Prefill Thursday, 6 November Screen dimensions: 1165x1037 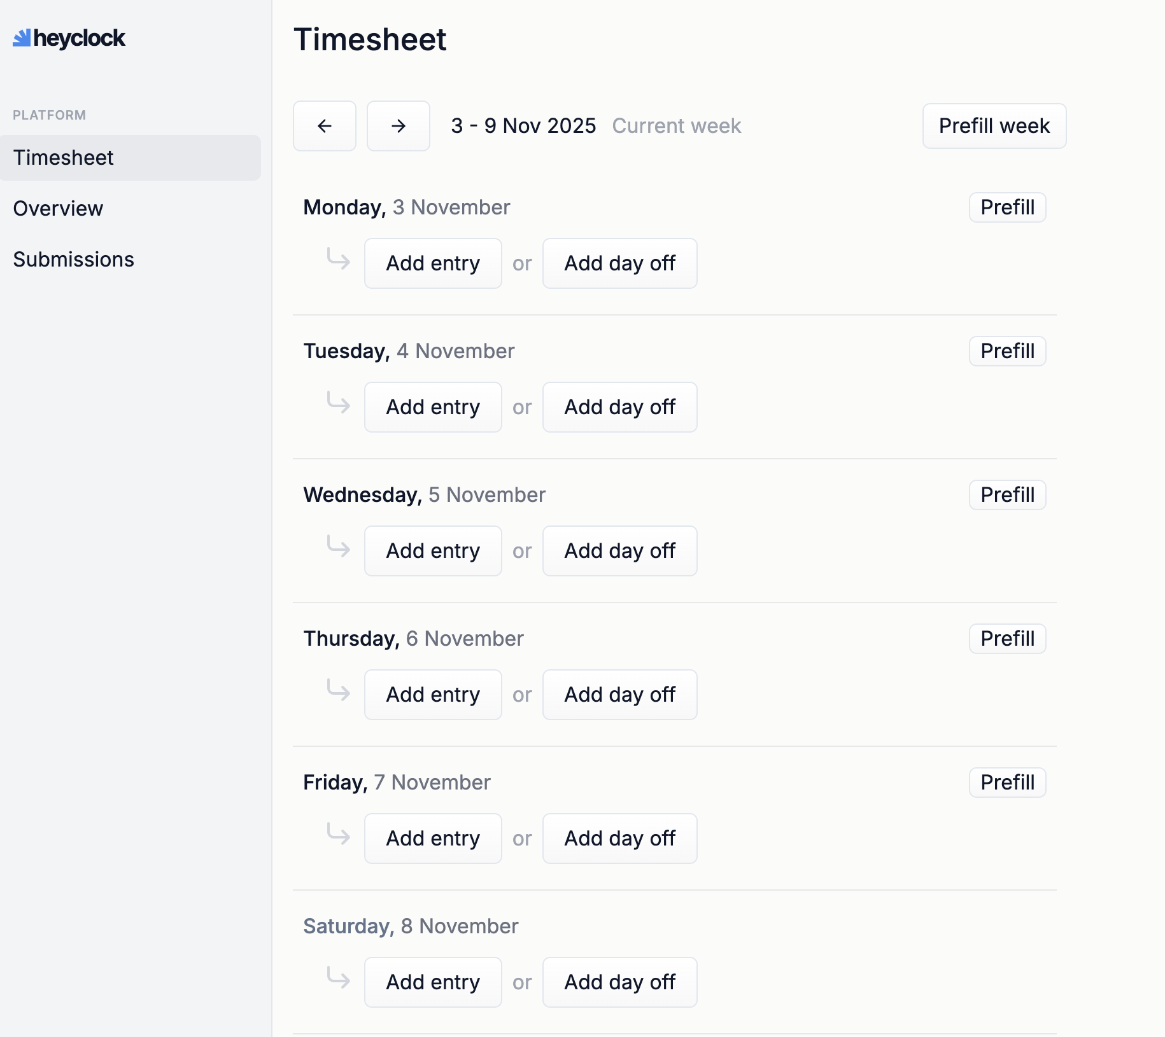tap(1007, 639)
